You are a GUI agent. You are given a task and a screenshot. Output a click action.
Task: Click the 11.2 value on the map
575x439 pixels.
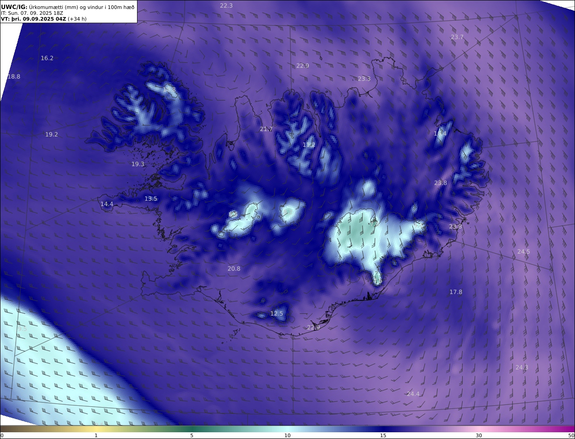pos(309,145)
